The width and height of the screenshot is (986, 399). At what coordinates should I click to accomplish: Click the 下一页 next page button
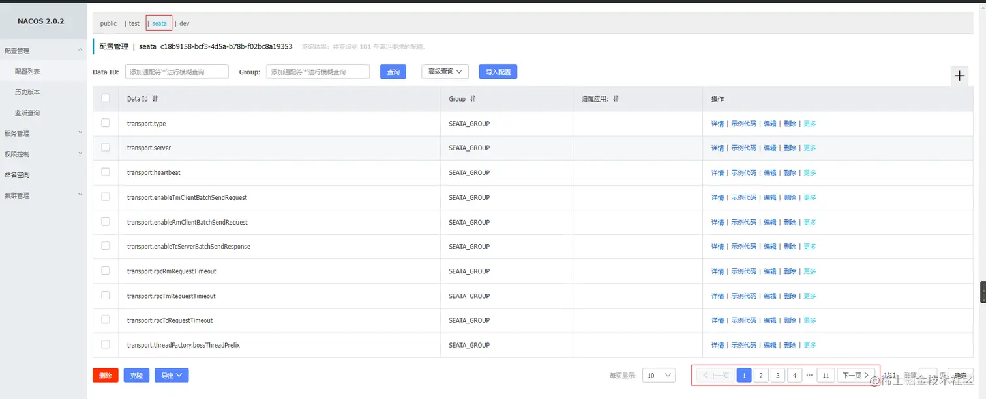pos(855,376)
